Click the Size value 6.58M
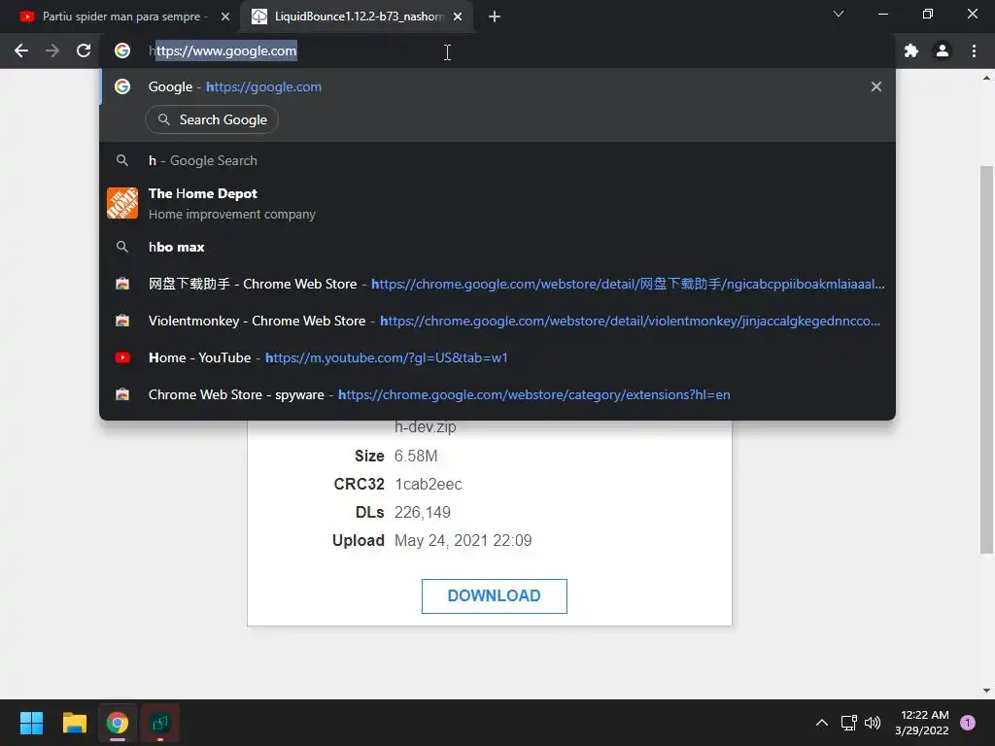 point(416,456)
